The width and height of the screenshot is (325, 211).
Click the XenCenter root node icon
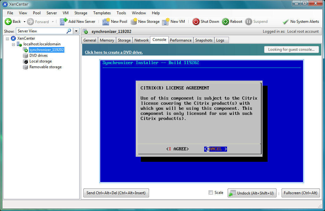coord(13,38)
